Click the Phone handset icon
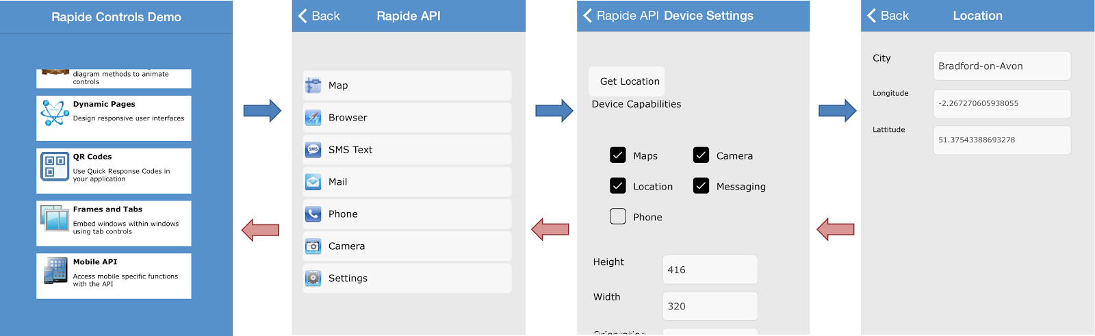1095x336 pixels. click(313, 214)
